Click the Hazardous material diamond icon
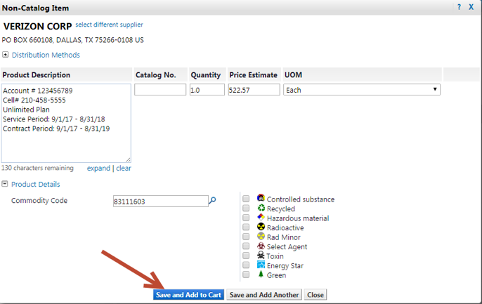This screenshot has width=482, height=304. [261, 218]
